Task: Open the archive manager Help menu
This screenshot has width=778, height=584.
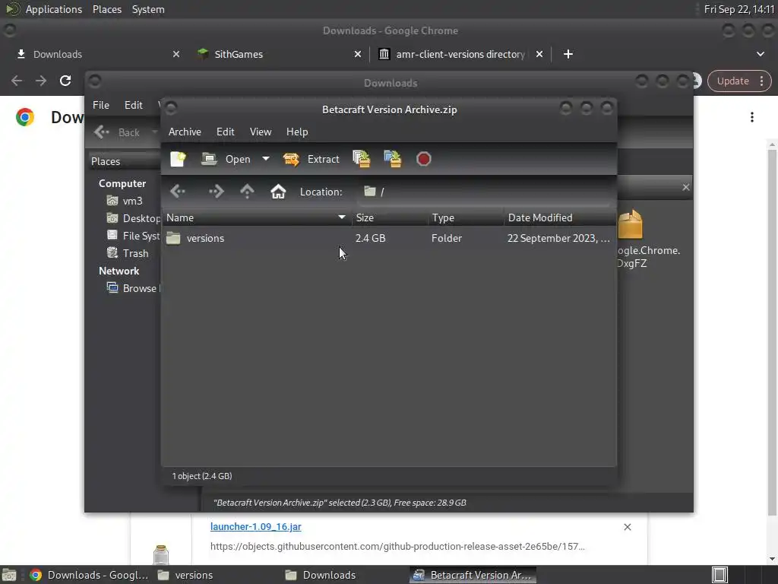Action: click(x=297, y=132)
